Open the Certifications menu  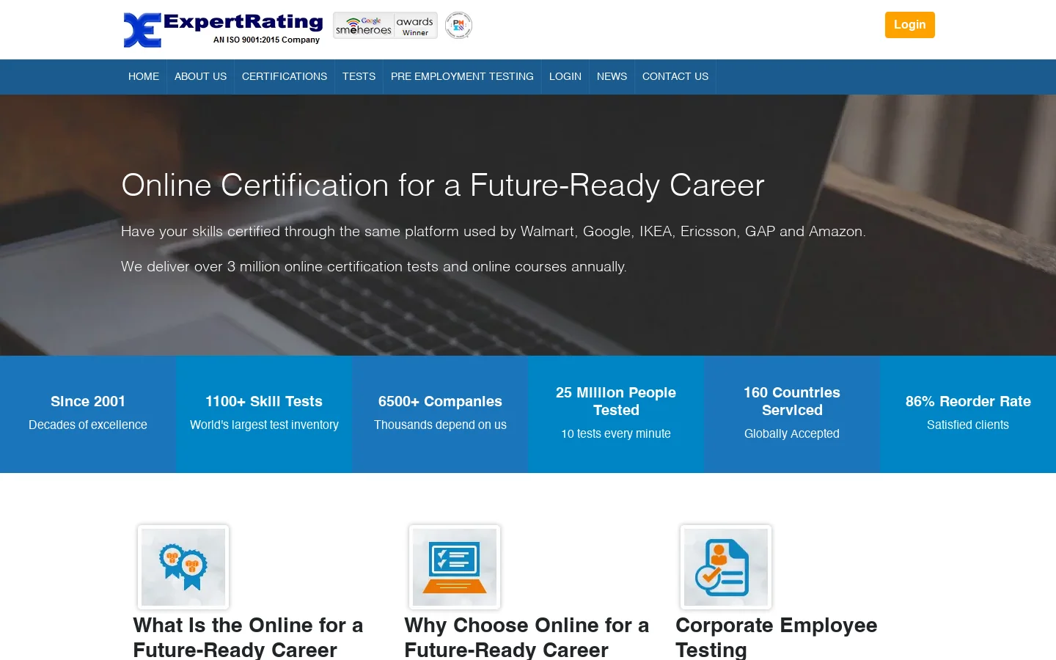pyautogui.click(x=285, y=76)
